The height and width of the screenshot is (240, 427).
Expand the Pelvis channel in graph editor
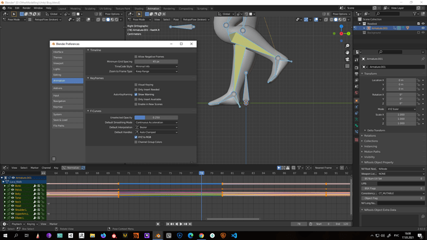(4, 190)
